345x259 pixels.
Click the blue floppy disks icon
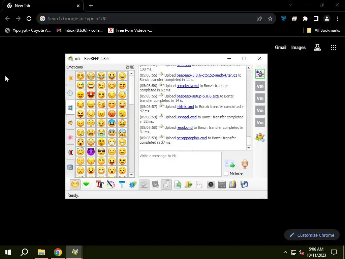[x=244, y=184]
